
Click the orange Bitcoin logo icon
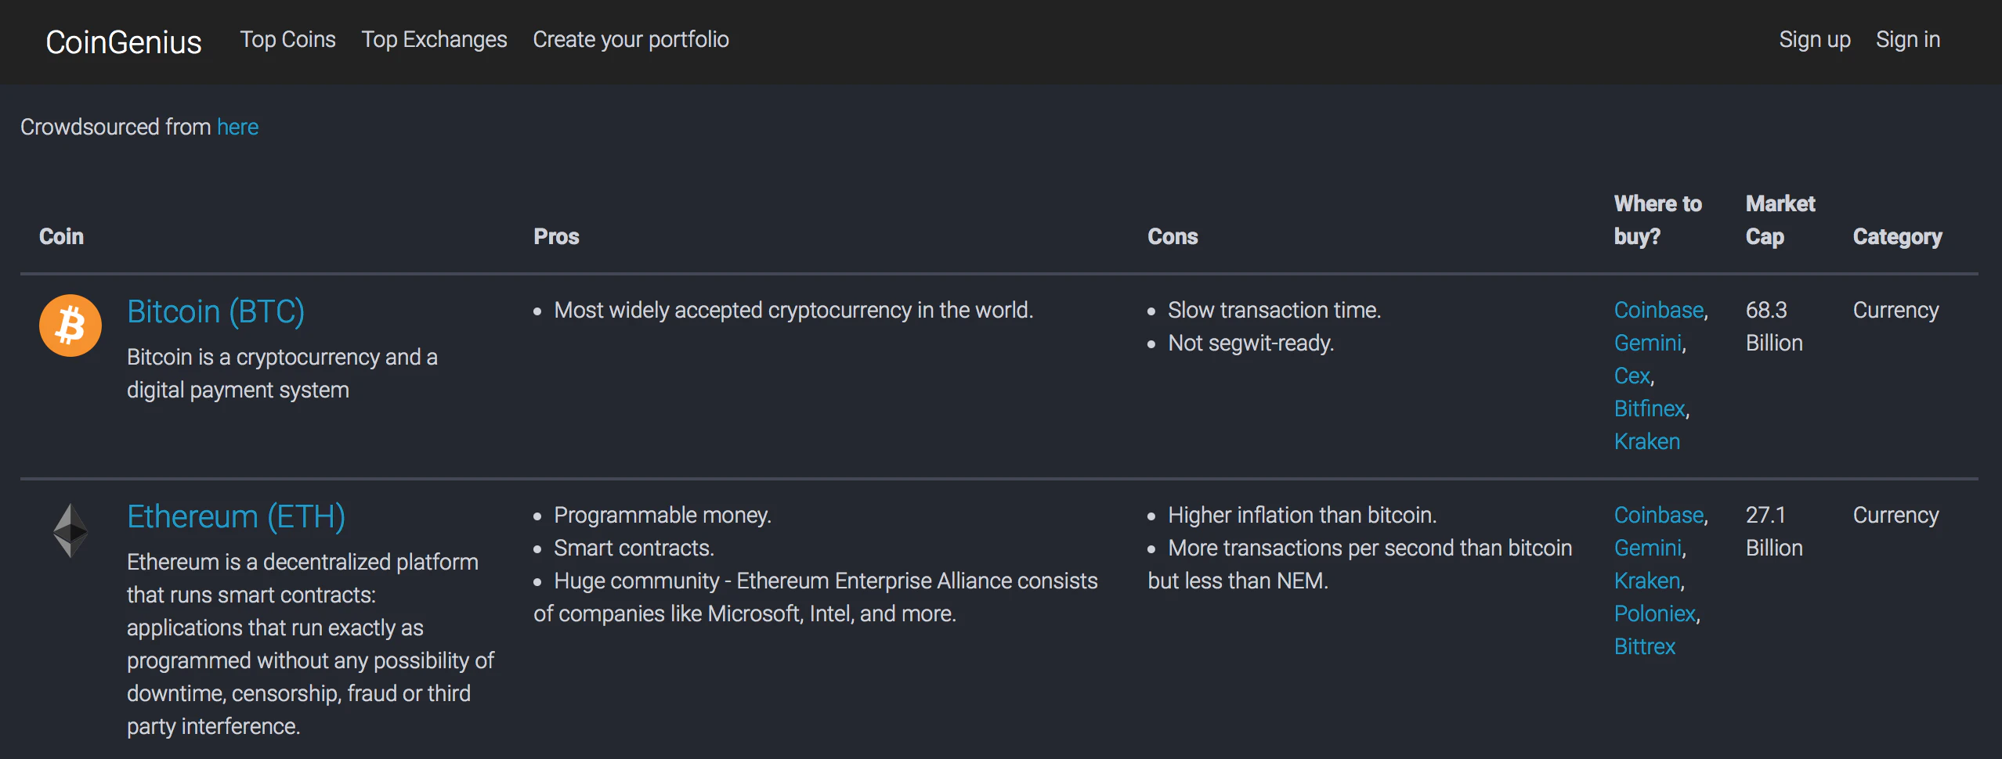[70, 326]
